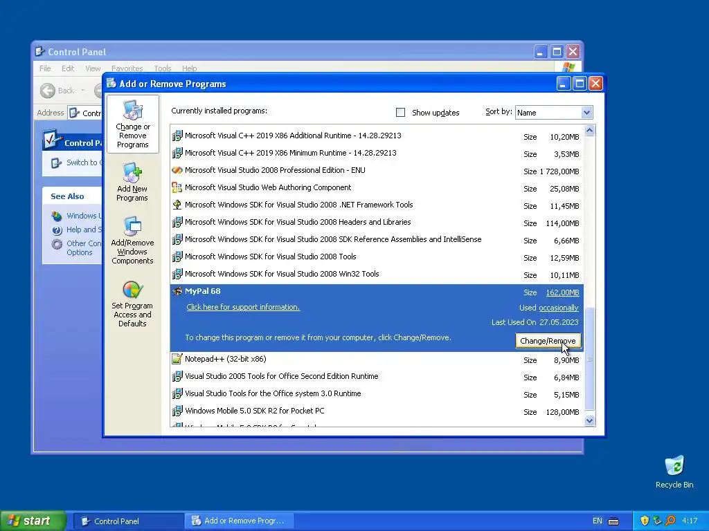The image size is (709, 531).
Task: Click Windows Security shield tray icon
Action: tap(645, 521)
